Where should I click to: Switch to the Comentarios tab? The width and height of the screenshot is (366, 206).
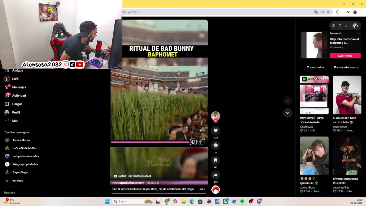[315, 67]
